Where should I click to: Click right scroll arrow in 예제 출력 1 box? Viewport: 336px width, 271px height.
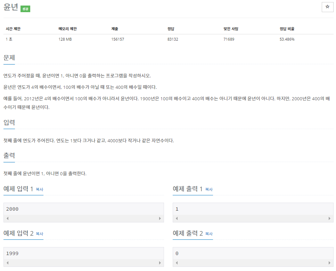click(329, 218)
